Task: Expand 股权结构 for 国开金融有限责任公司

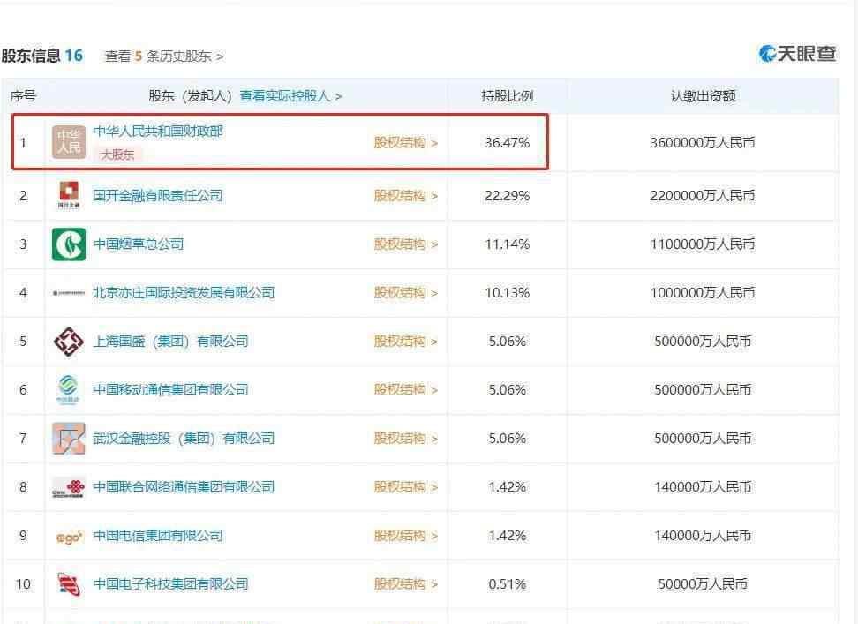Action: [x=406, y=196]
